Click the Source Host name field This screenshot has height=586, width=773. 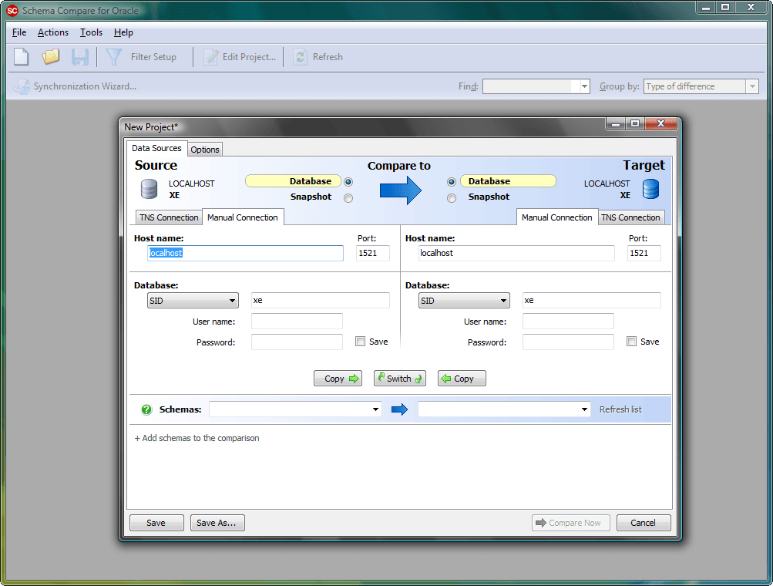pos(246,253)
